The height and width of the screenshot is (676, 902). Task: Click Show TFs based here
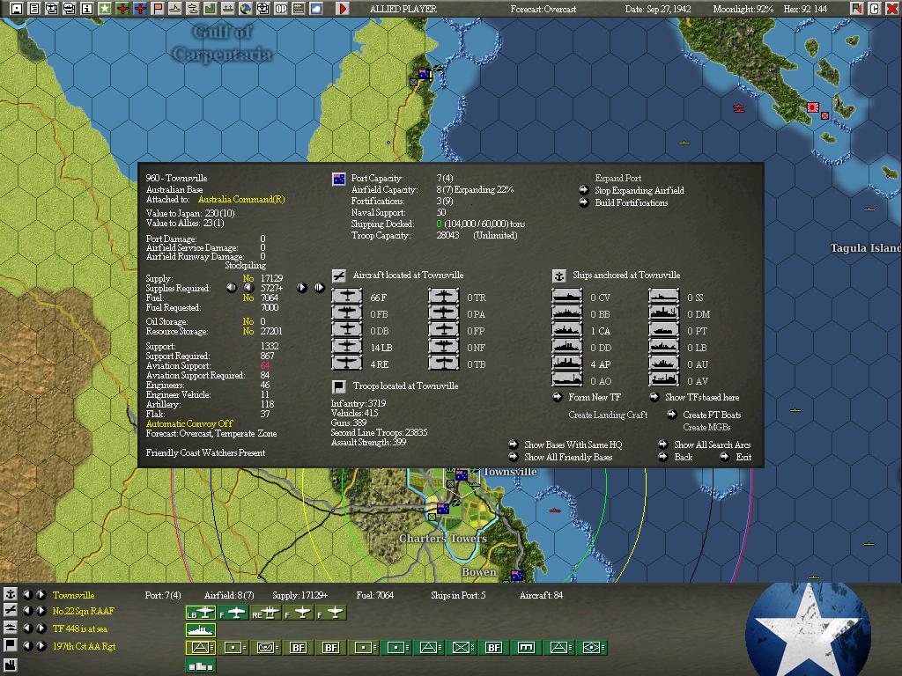click(x=702, y=397)
